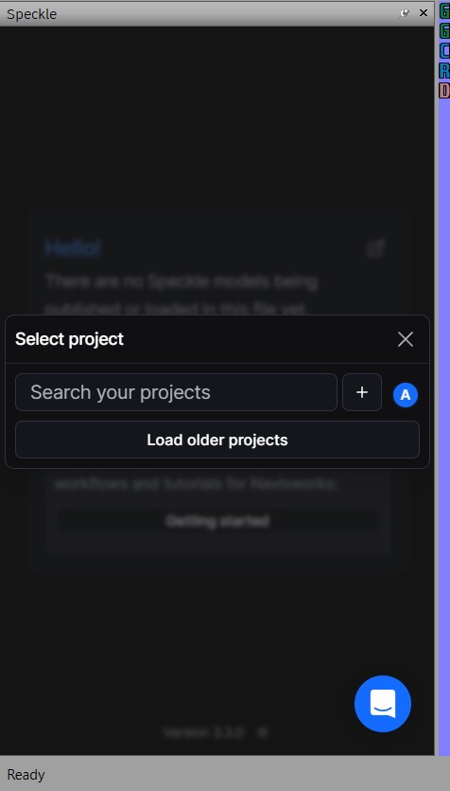Click the Select project dialog heading
The height and width of the screenshot is (791, 450).
point(69,339)
